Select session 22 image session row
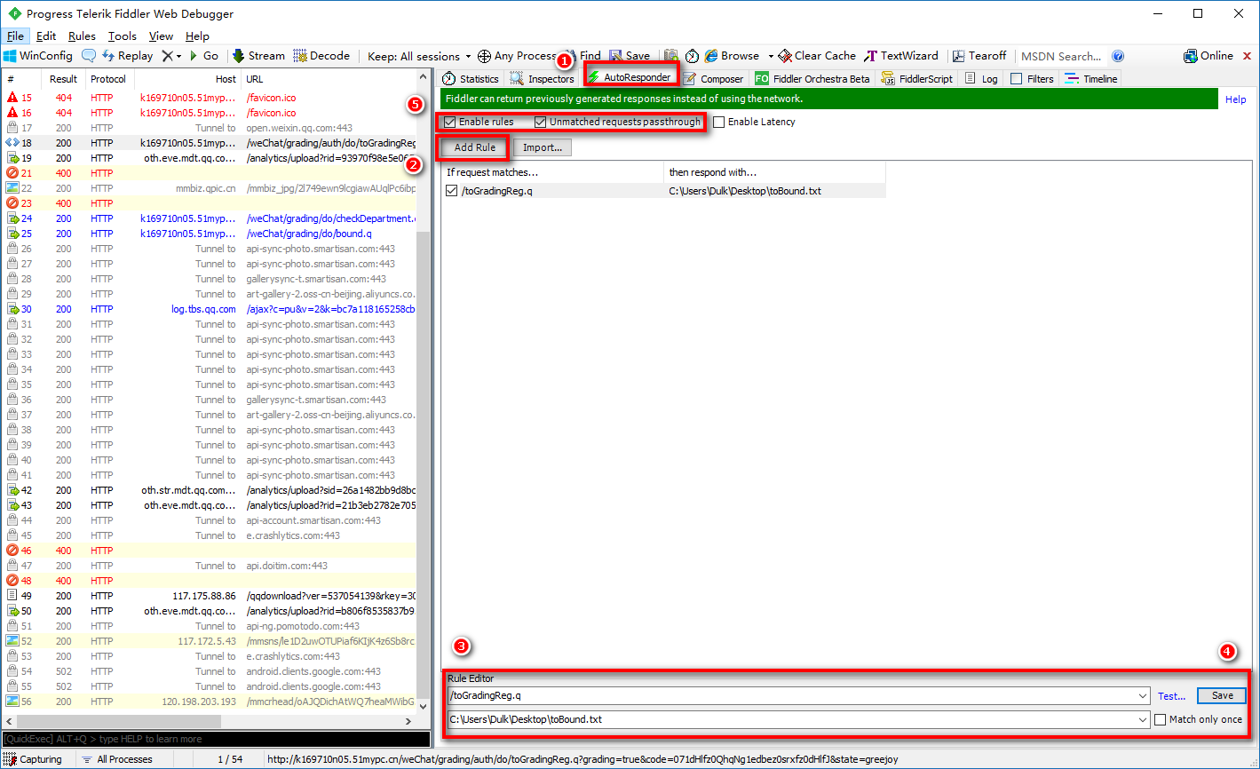Image resolution: width=1260 pixels, height=769 pixels. [210, 188]
